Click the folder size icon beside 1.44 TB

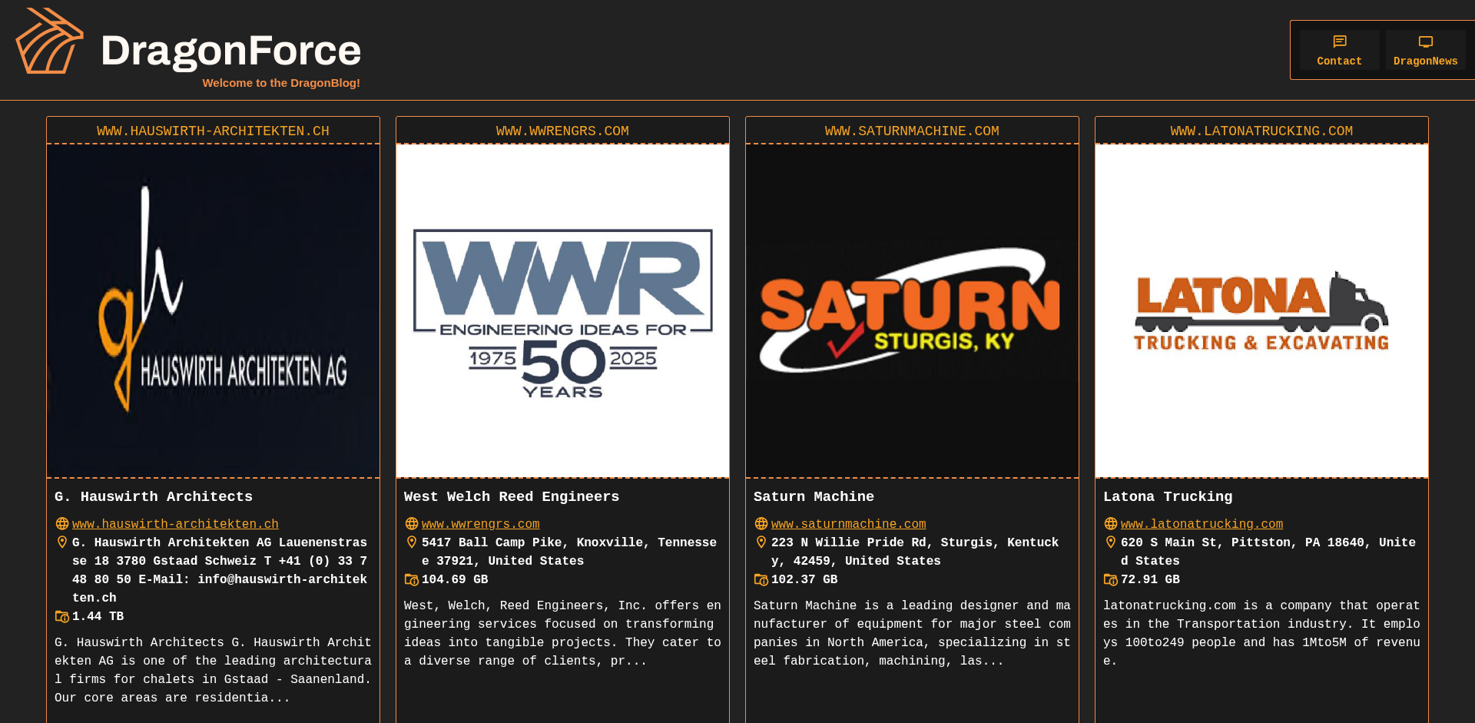point(62,617)
